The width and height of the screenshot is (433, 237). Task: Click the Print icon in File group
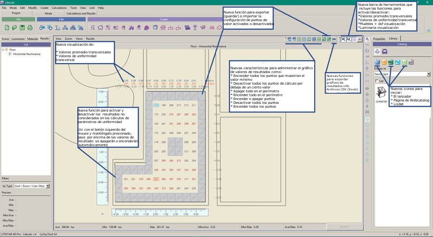coord(29,27)
